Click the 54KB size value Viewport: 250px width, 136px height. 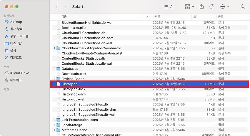211,115
